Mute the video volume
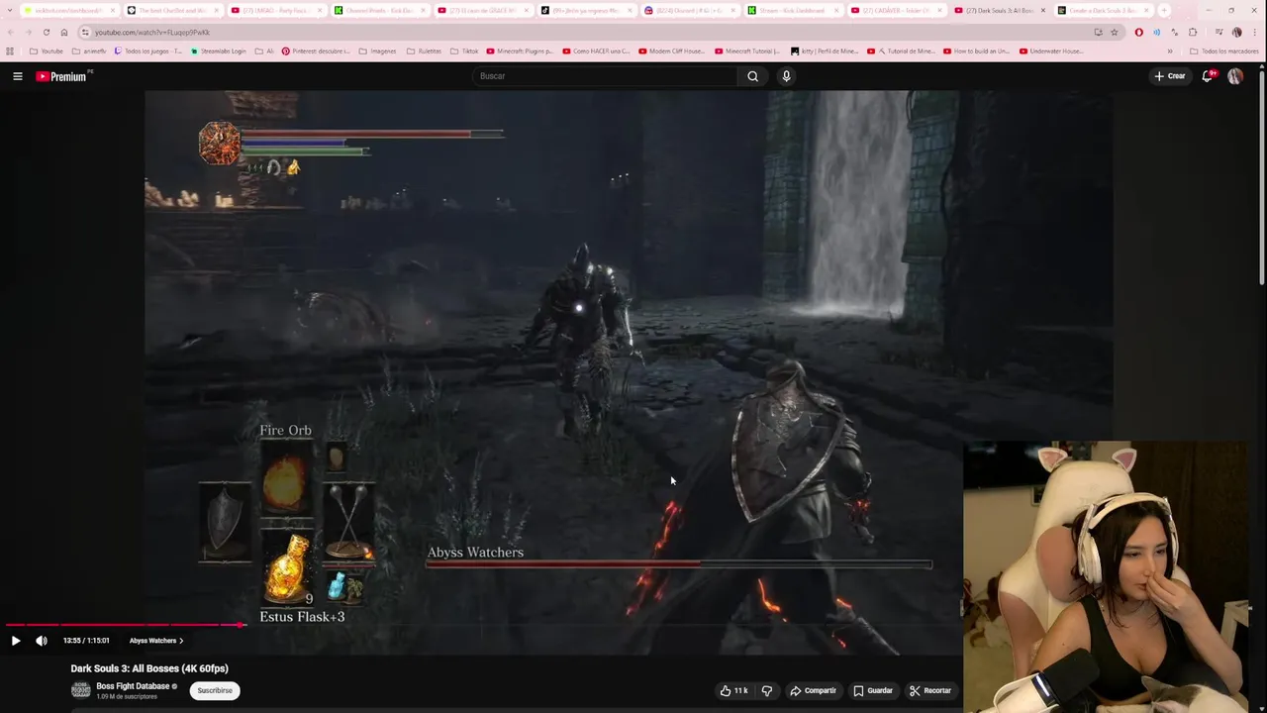1267x713 pixels. point(42,641)
